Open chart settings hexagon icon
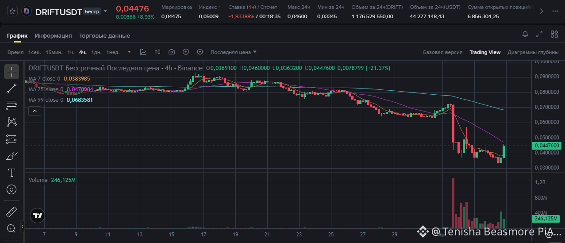This screenshot has height=243, width=565. click(200, 52)
